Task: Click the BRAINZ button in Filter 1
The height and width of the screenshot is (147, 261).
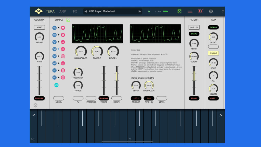Action: pos(194,34)
